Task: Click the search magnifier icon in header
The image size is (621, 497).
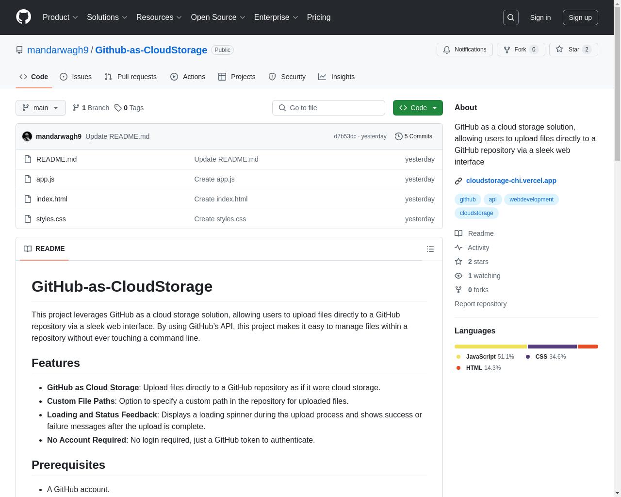Action: [x=511, y=17]
